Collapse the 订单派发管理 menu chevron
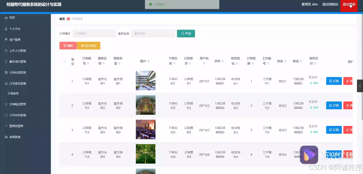The height and width of the screenshot is (174, 363). 46,83
